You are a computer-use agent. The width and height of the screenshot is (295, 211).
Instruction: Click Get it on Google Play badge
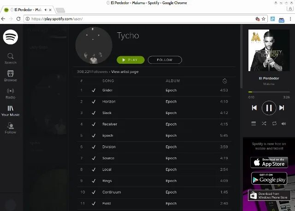point(269,178)
